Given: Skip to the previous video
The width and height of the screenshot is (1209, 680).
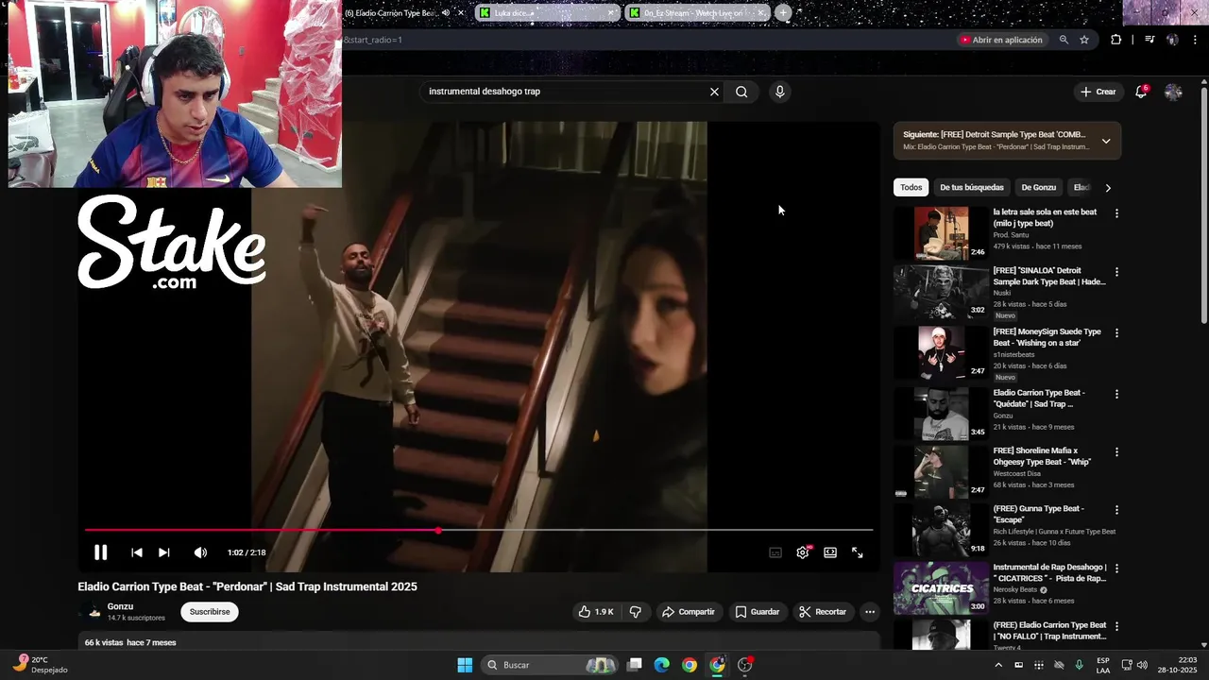Looking at the screenshot, I should (136, 552).
